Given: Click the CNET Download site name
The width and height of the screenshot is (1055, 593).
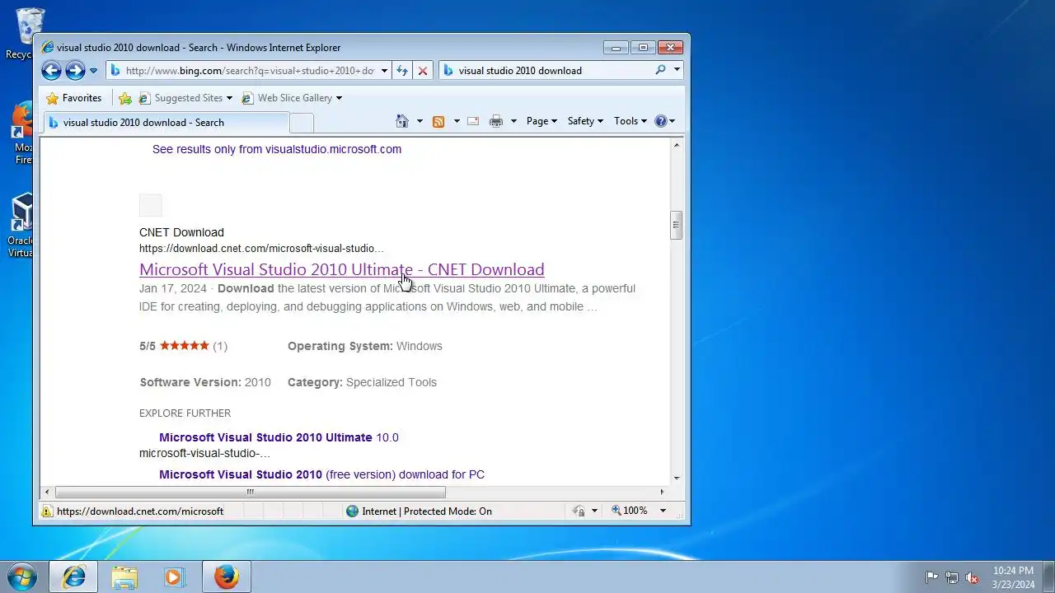Looking at the screenshot, I should coord(181,232).
